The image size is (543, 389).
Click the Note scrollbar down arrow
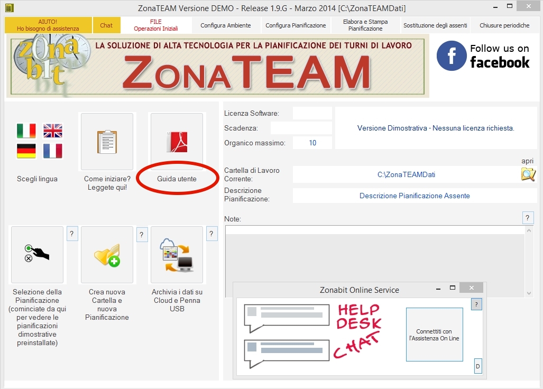(x=529, y=293)
